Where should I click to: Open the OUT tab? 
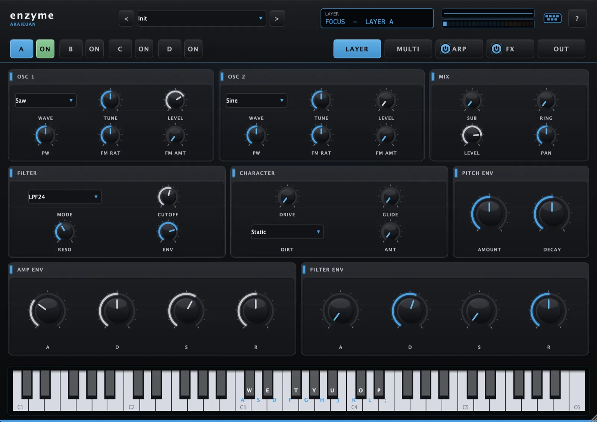[x=561, y=49]
